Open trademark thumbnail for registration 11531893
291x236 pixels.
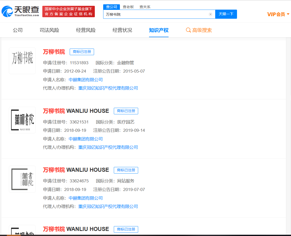tap(22, 61)
